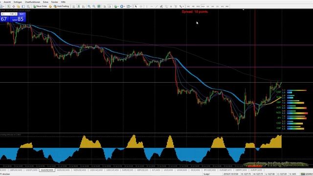This screenshot has width=313, height=176.
Task: Expand the Periods dropdown arrow
Action: click(124, 6)
